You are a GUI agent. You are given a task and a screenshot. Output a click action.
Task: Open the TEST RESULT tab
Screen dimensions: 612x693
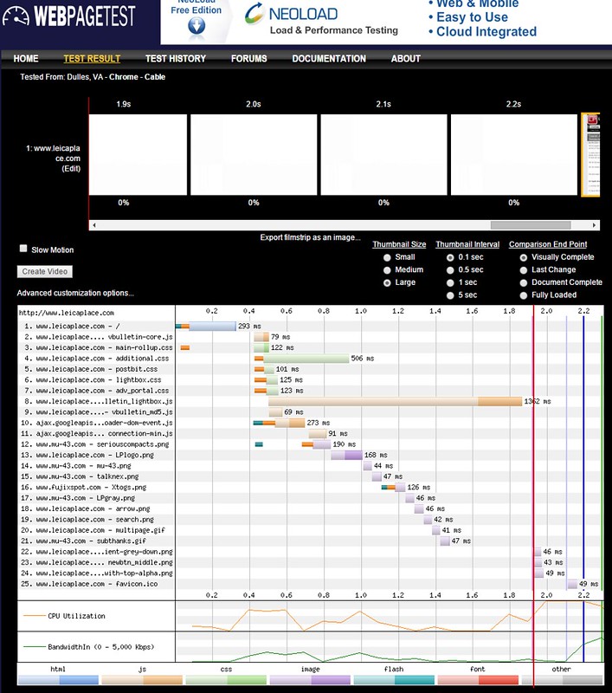tap(92, 58)
